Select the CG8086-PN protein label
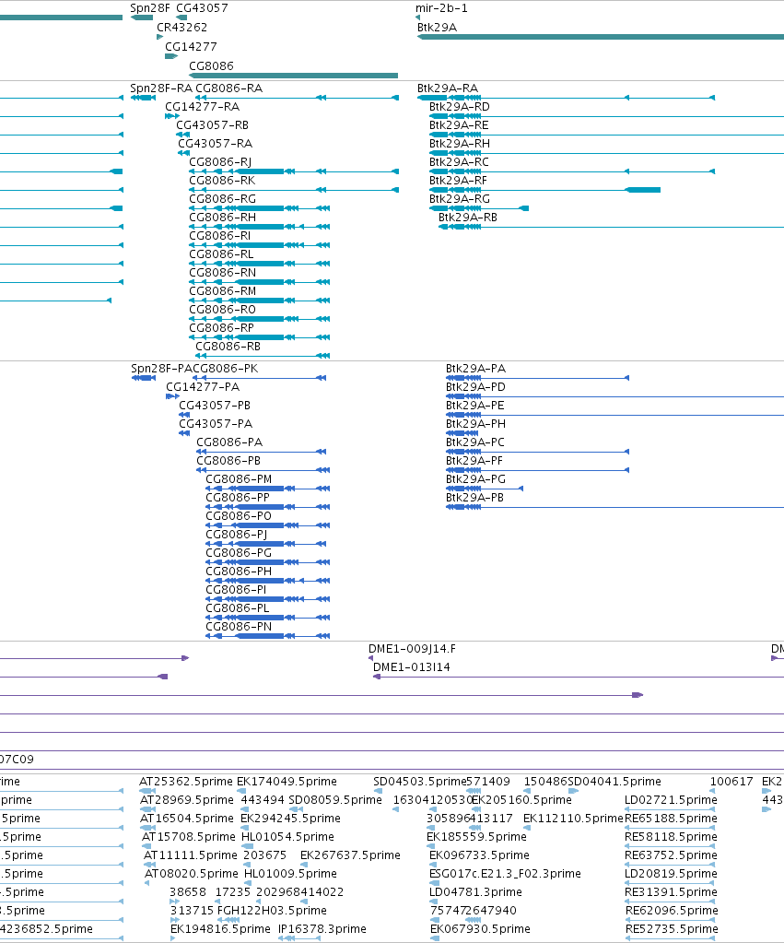Image resolution: width=784 pixels, height=943 pixels. click(239, 627)
